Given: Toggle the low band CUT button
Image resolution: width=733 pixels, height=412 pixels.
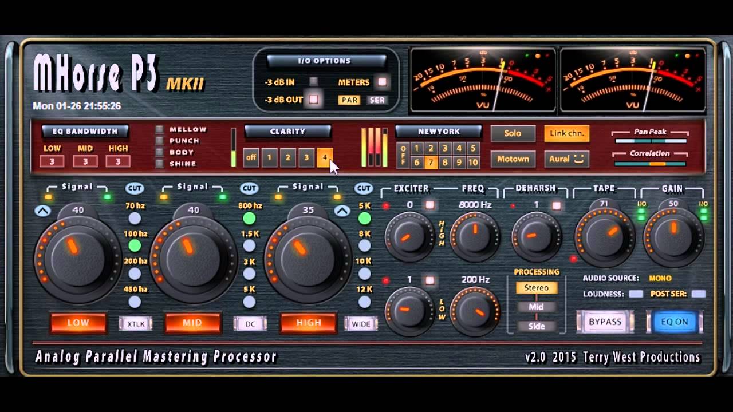Looking at the screenshot, I should pos(135,188).
